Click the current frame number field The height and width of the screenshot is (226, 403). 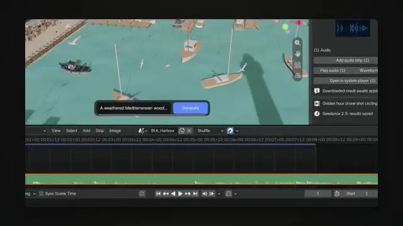318,193
